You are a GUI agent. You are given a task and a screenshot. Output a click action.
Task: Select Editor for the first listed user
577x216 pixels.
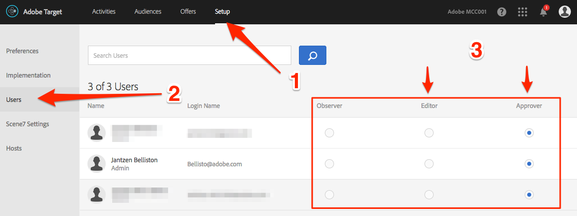click(429, 133)
